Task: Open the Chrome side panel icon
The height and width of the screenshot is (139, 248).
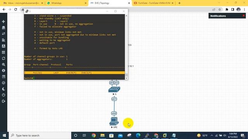Action: [x=232, y=9]
